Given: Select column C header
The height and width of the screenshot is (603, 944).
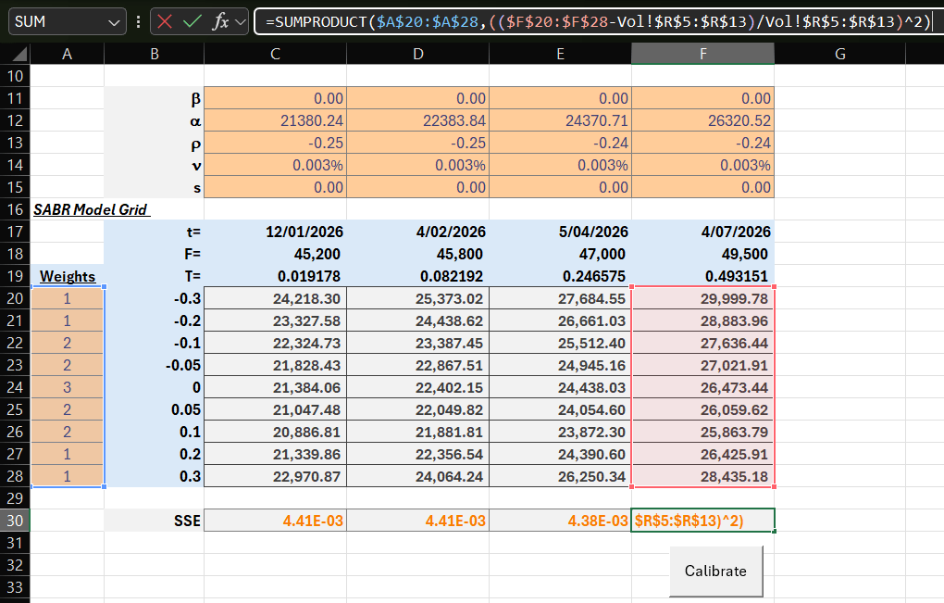Looking at the screenshot, I should 275,55.
